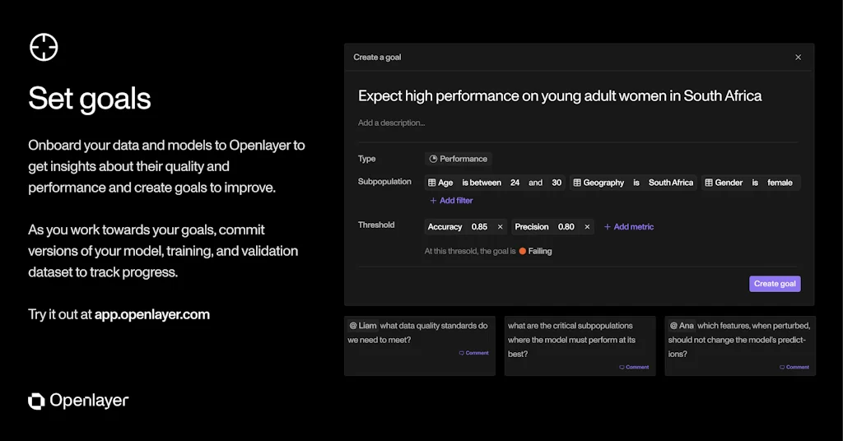Comment on the Ana perturbed features note
843x441 pixels.
tap(794, 368)
